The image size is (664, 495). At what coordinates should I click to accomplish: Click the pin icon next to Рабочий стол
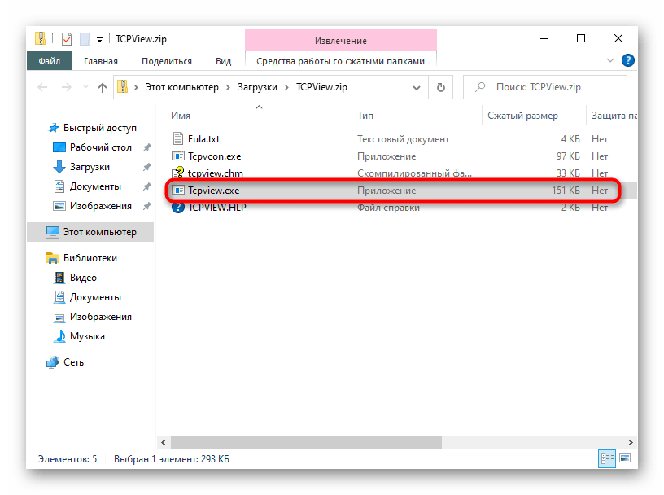[x=146, y=147]
